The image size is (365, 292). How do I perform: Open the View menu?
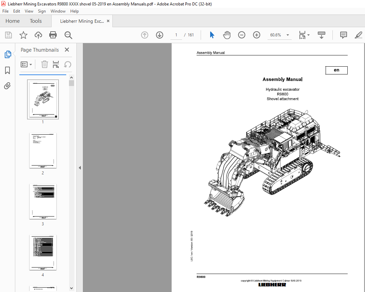tap(29, 11)
